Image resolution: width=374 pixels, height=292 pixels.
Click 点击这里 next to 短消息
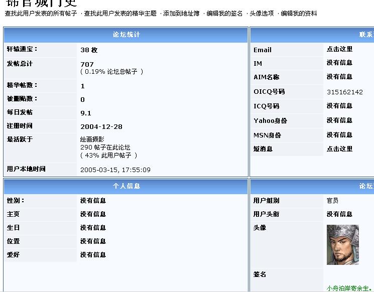point(339,149)
